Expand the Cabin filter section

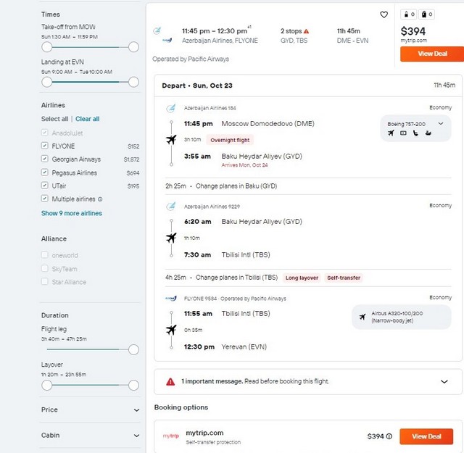(x=90, y=436)
